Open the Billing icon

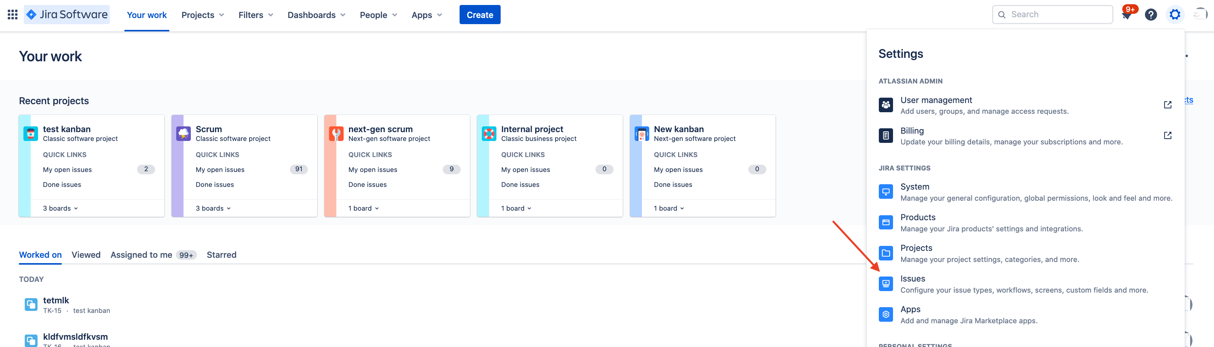(x=886, y=136)
